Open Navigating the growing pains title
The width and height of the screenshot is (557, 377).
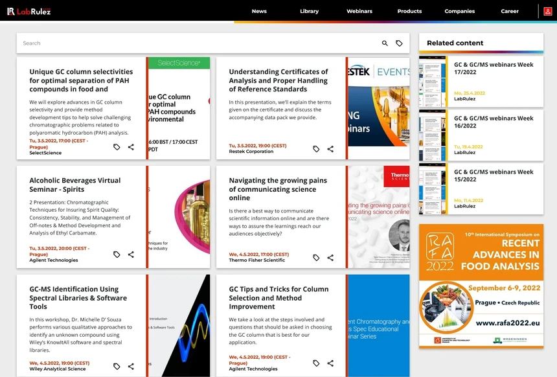point(278,189)
